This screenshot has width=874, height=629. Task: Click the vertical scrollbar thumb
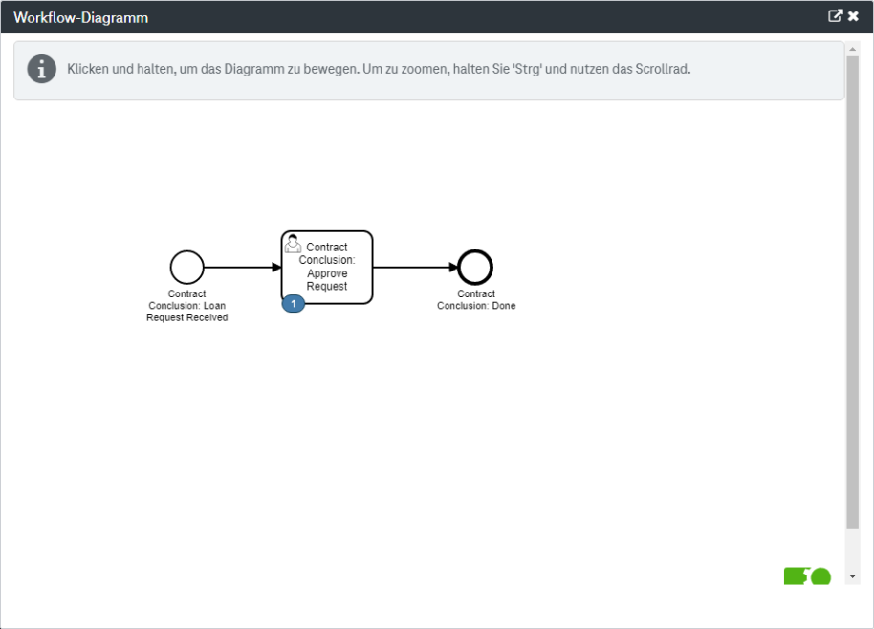(x=852, y=292)
